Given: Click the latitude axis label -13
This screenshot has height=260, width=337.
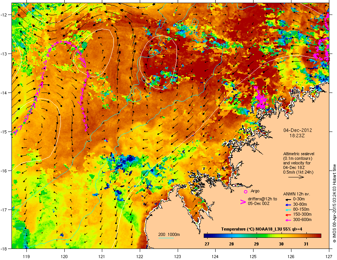Looking at the screenshot, I should 4,54.
